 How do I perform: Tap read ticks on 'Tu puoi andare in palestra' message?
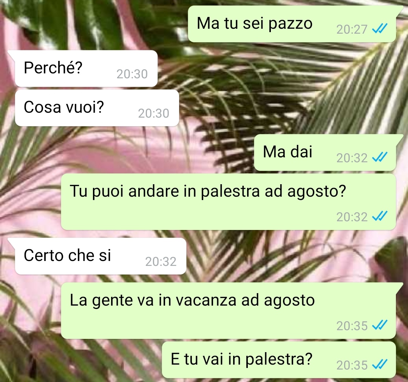click(380, 216)
